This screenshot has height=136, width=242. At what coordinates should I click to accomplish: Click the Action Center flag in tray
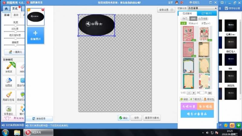click(217, 133)
